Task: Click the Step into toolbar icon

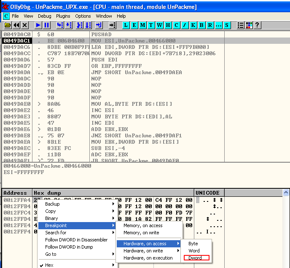Action: tap(60, 25)
